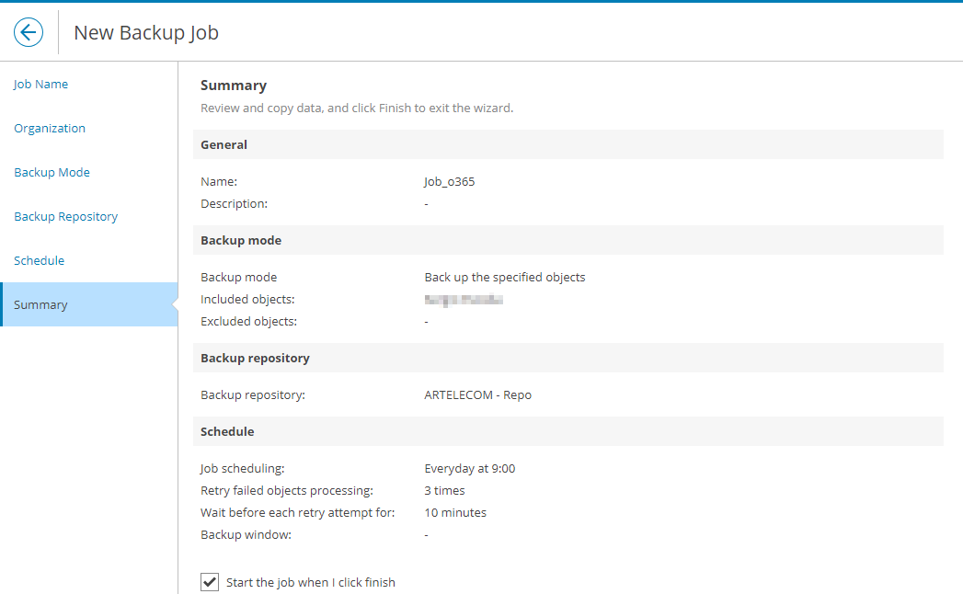Navigate to the Schedule step

pos(40,261)
